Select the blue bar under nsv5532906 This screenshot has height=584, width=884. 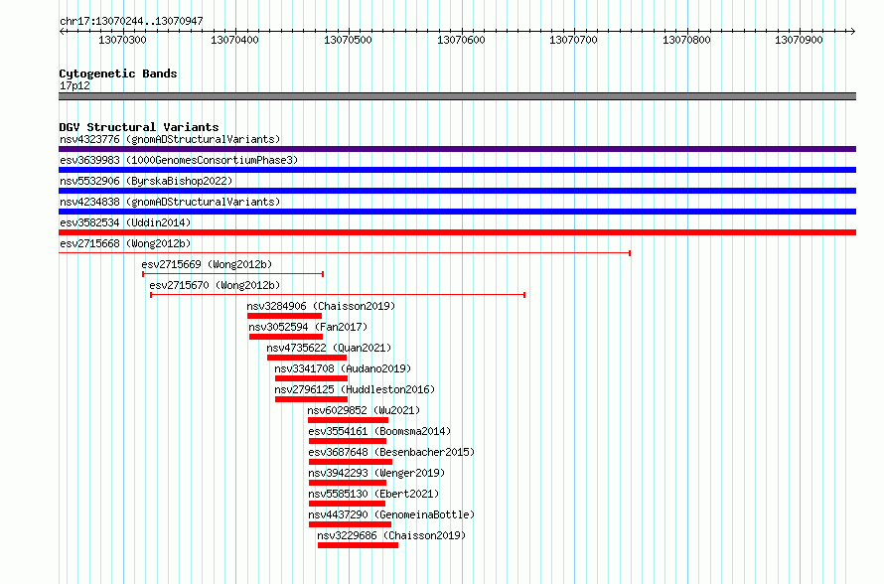coord(457,191)
